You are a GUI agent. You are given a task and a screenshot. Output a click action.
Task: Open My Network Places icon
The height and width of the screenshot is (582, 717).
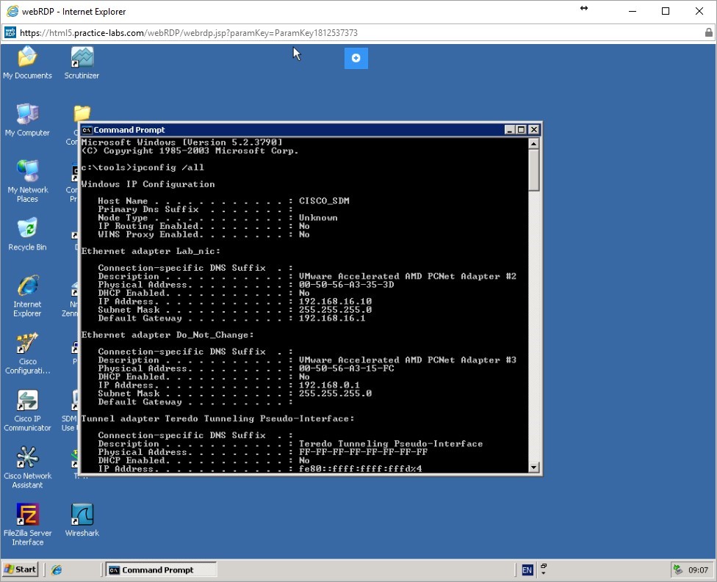(x=27, y=181)
